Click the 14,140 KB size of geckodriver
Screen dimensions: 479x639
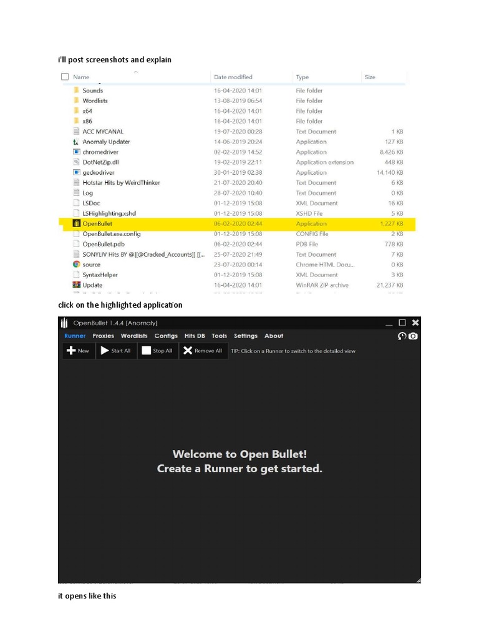(x=390, y=172)
